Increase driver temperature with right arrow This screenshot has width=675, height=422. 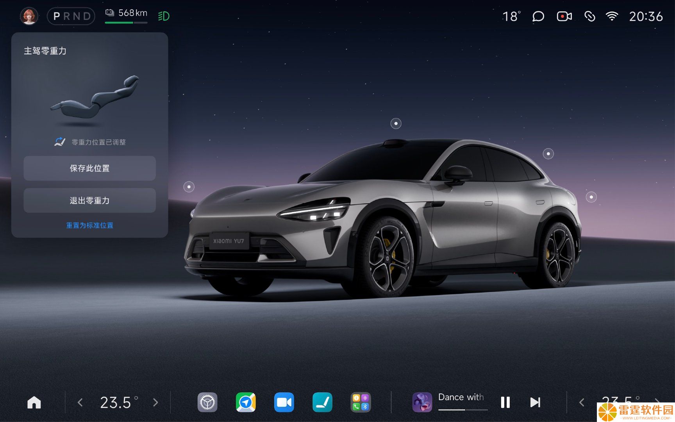point(155,402)
